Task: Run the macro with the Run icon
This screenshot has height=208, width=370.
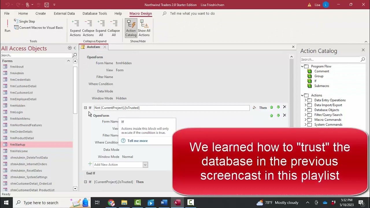Action: pos(8,26)
